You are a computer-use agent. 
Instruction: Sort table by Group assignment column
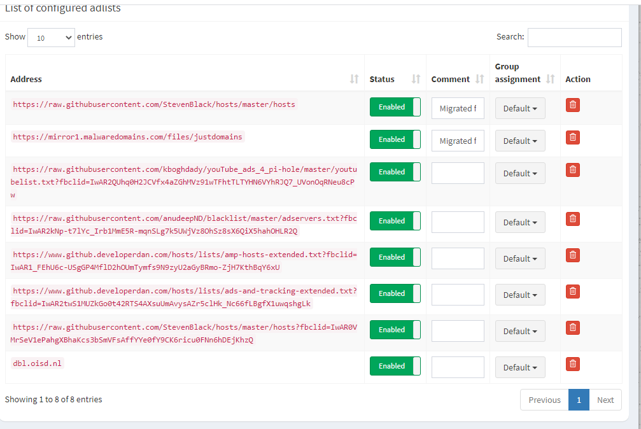[x=550, y=79]
